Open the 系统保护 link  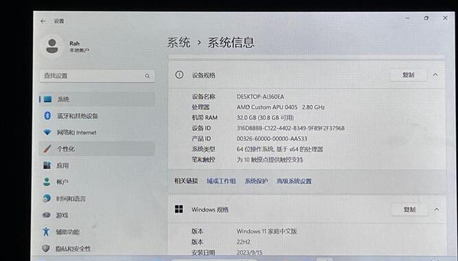pyautogui.click(x=256, y=181)
